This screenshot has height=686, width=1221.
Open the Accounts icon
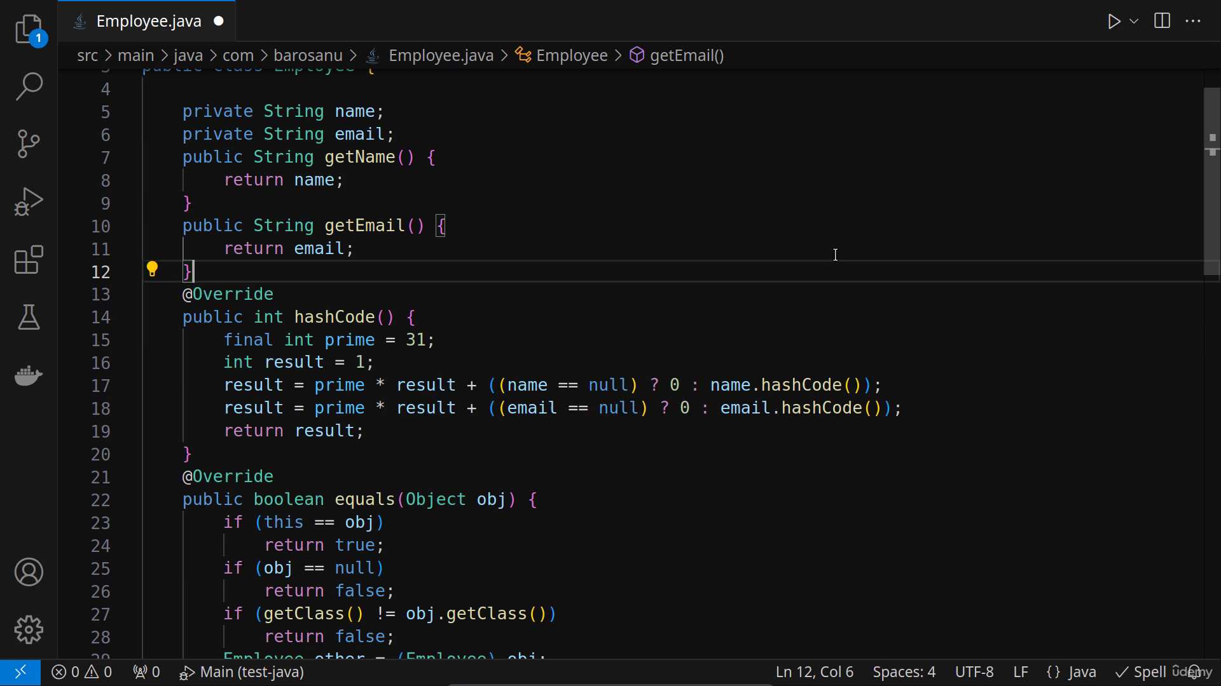(x=29, y=572)
